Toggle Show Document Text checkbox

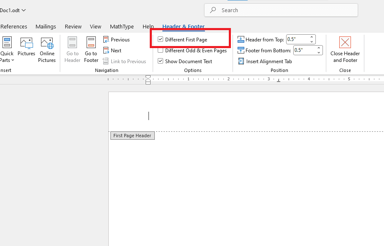pyautogui.click(x=160, y=61)
